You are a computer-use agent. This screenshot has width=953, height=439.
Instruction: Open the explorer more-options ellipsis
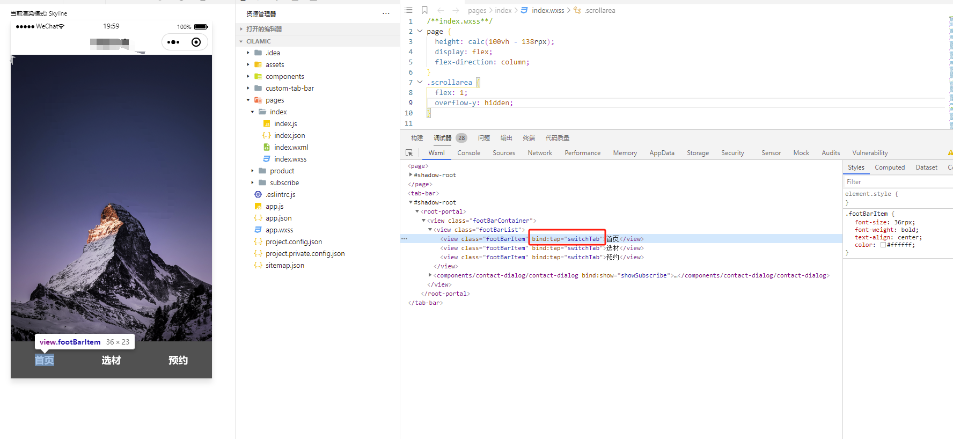tap(386, 13)
